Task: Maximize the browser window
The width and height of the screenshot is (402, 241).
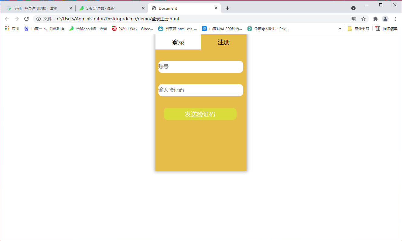Action: (381, 5)
